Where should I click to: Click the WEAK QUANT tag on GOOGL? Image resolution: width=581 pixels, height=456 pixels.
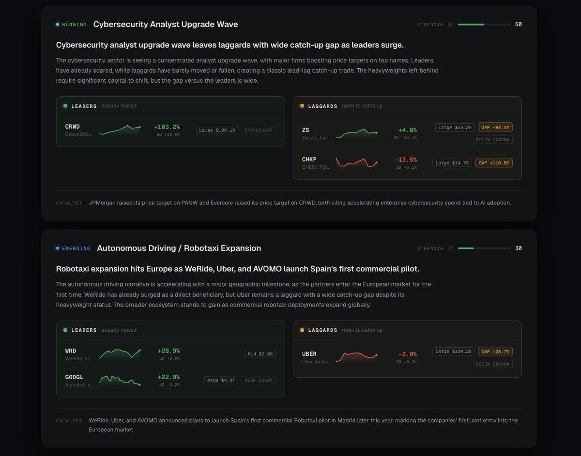pyautogui.click(x=259, y=380)
